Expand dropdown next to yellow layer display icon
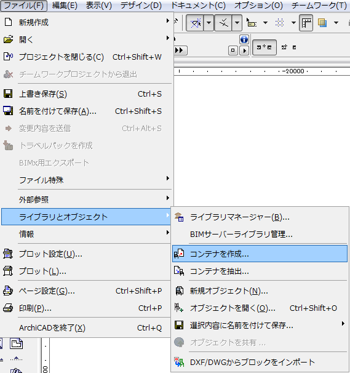Viewport: 350px width, 373px height. click(x=336, y=23)
